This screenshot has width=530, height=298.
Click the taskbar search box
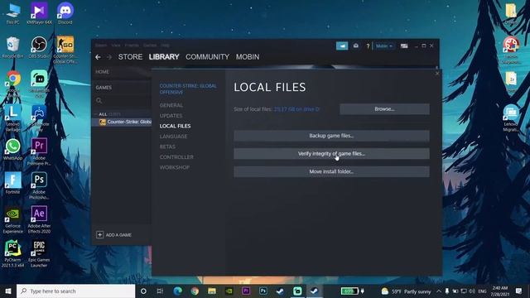pos(75,291)
